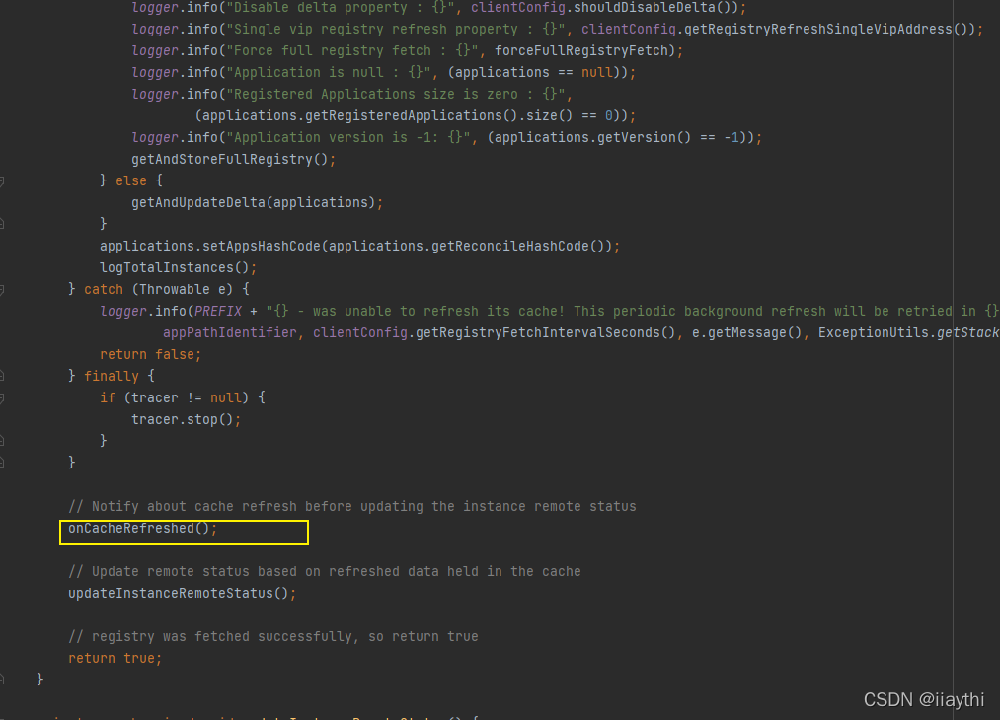Click the getAndStoreFullRegistry() call

point(233,160)
